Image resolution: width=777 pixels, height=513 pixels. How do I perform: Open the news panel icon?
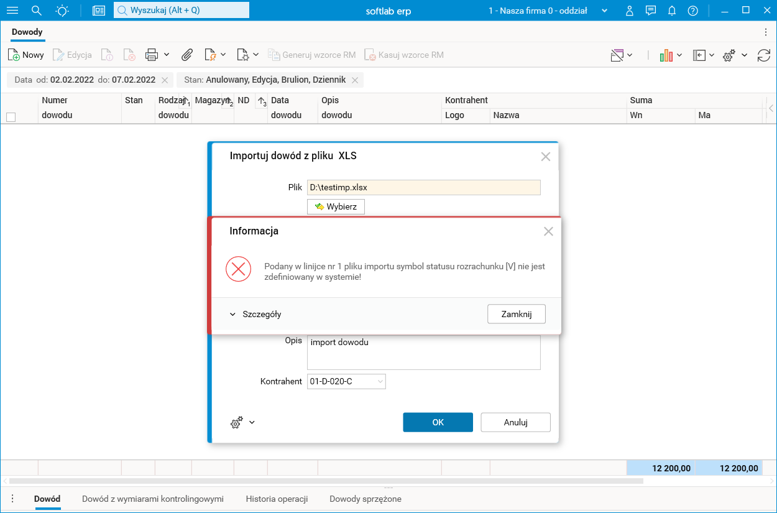99,11
